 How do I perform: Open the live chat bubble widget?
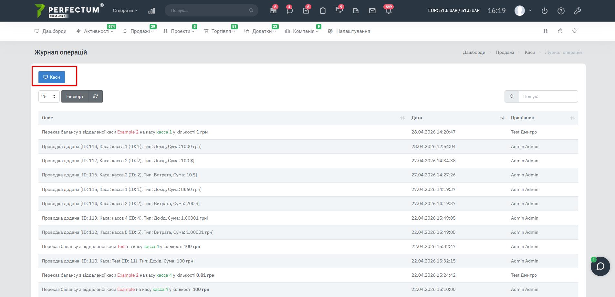pyautogui.click(x=600, y=266)
